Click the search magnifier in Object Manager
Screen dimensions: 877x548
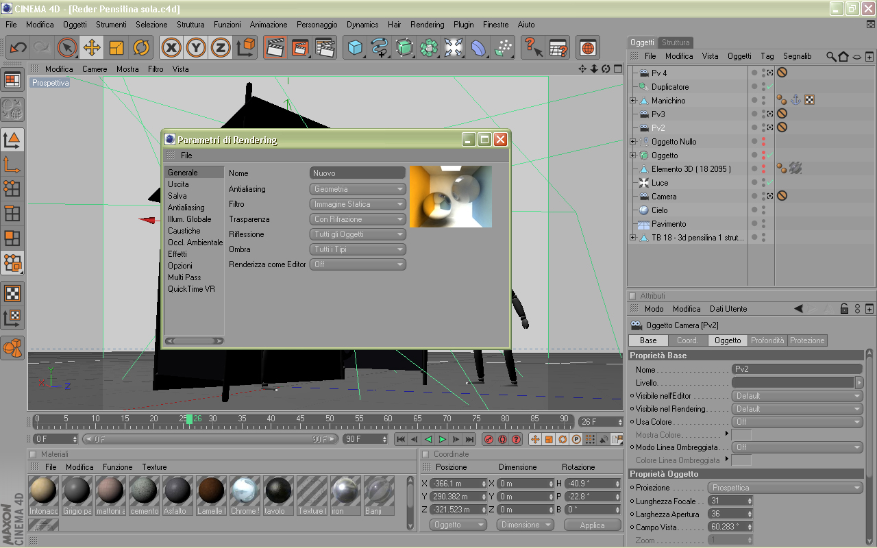tap(831, 56)
